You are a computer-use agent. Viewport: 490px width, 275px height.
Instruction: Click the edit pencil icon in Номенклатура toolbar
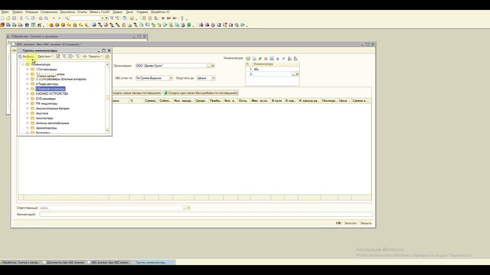[x=260, y=58]
